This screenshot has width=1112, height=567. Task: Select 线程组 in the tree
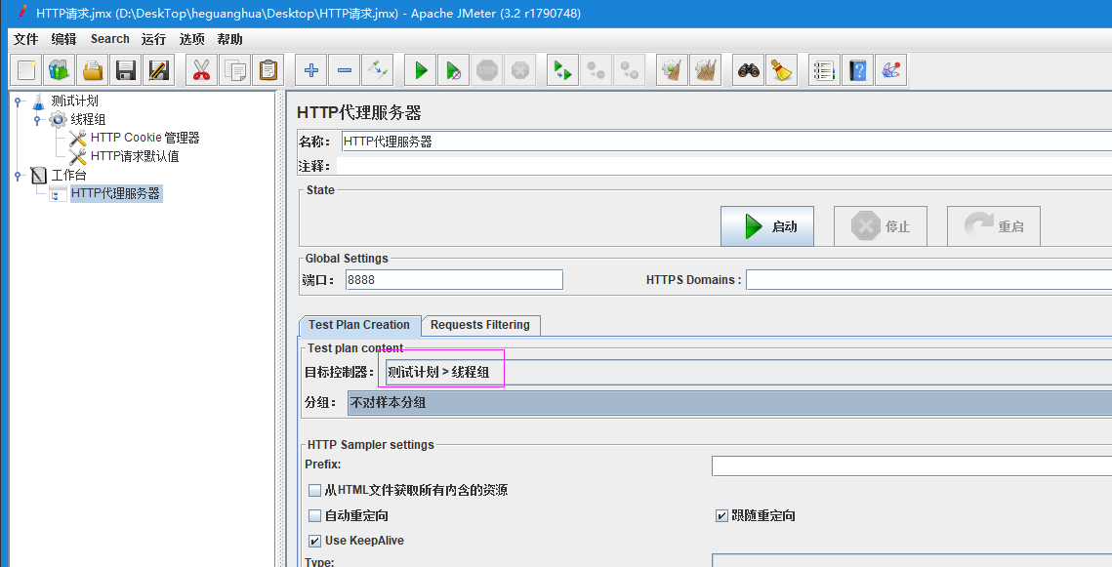[x=88, y=120]
